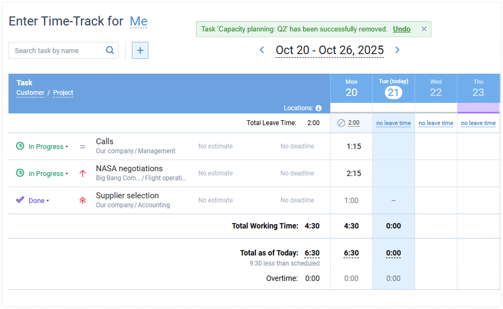
Task: Sort by Project column header
Action: coord(63,93)
